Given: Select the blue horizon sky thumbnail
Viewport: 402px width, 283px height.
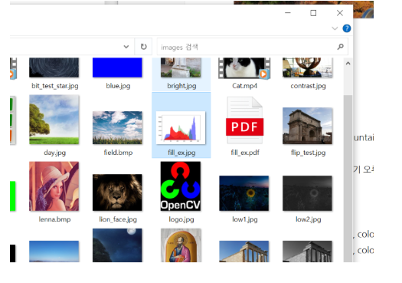Looking at the screenshot, I should [54, 252].
